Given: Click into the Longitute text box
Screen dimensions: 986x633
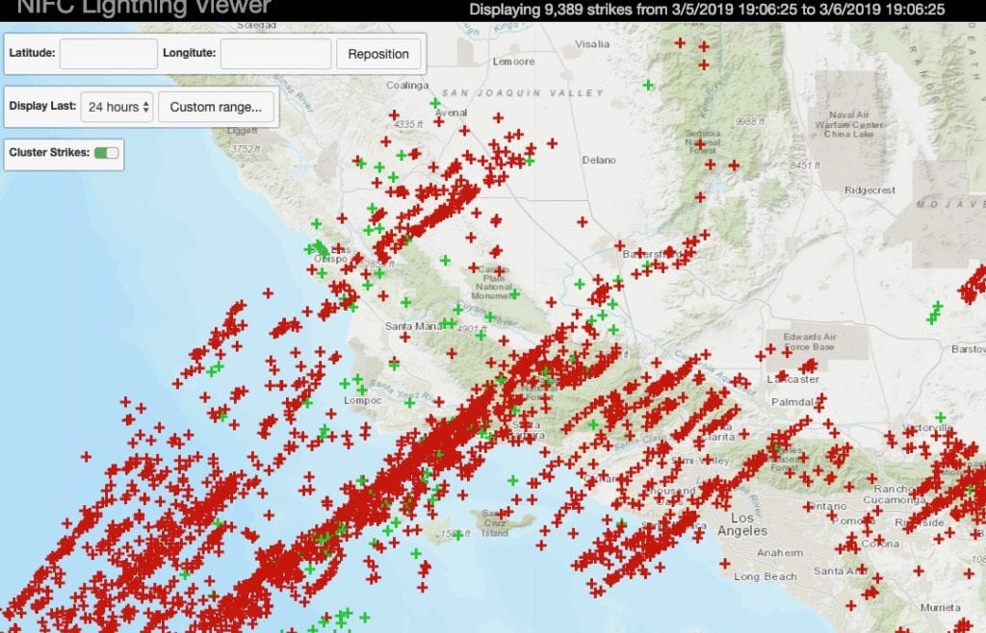Looking at the screenshot, I should pos(275,54).
